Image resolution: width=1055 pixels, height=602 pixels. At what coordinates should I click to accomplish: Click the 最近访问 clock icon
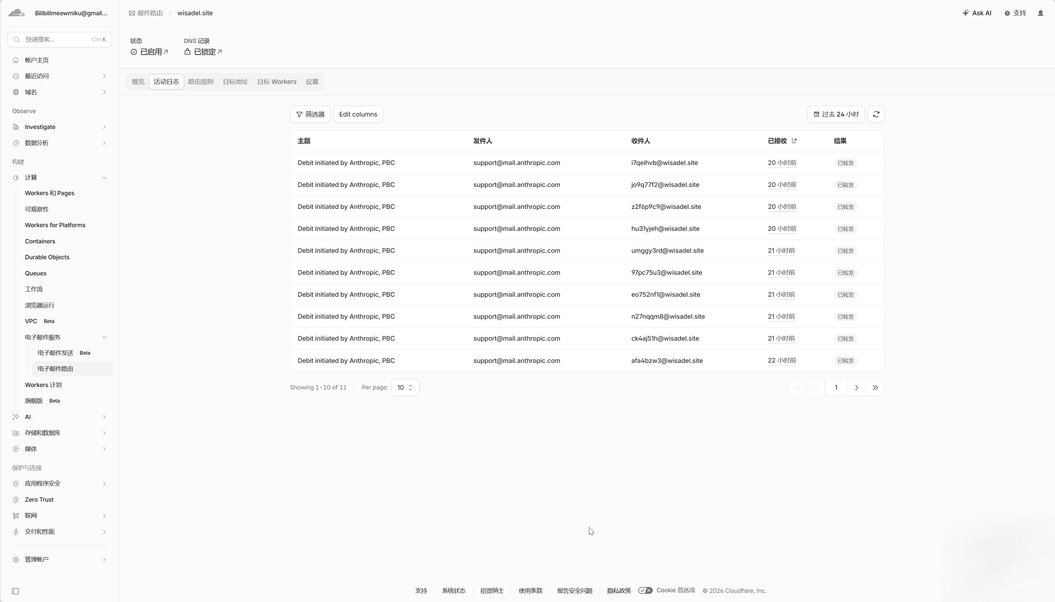click(x=16, y=76)
